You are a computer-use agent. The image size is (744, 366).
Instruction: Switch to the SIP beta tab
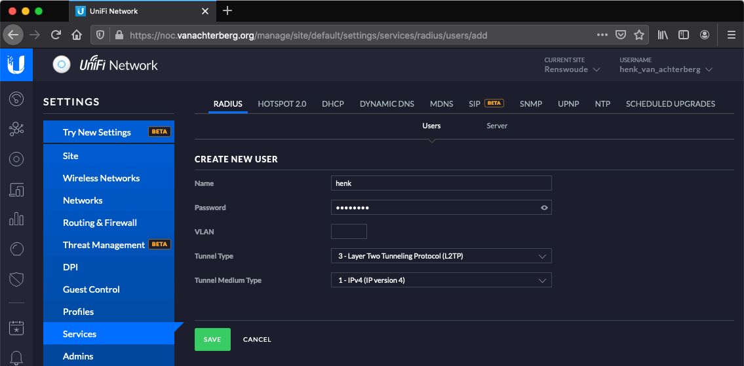(x=486, y=103)
